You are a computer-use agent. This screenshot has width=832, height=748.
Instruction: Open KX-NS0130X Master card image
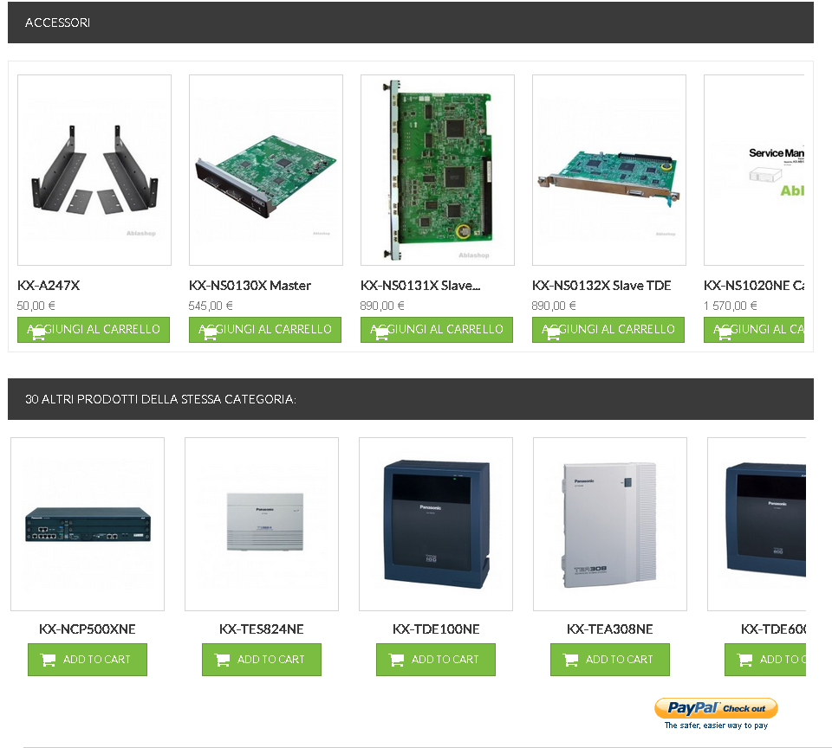266,170
